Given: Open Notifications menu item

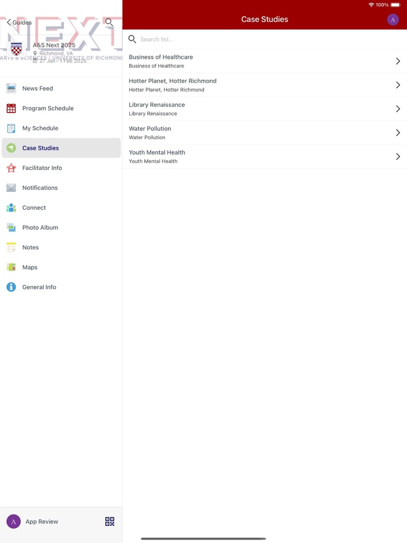Looking at the screenshot, I should 61,187.
